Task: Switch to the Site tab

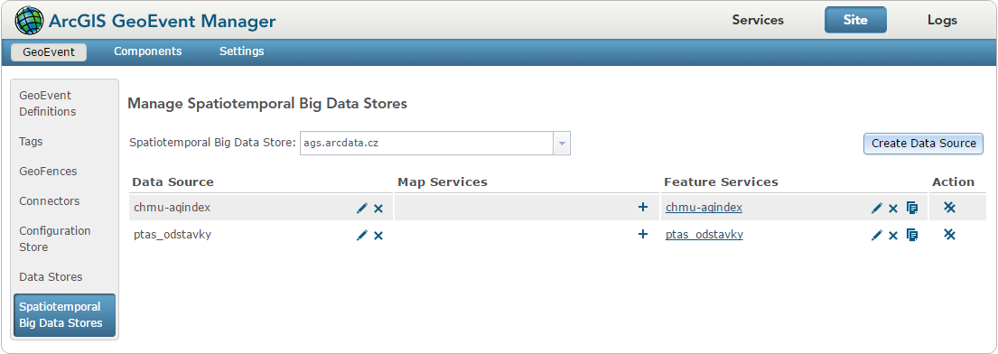Action: pyautogui.click(x=855, y=20)
